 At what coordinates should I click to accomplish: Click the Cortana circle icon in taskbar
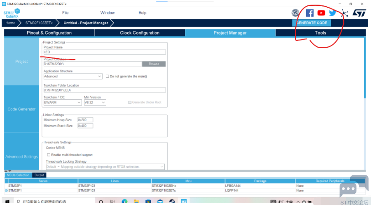[x=101, y=202]
